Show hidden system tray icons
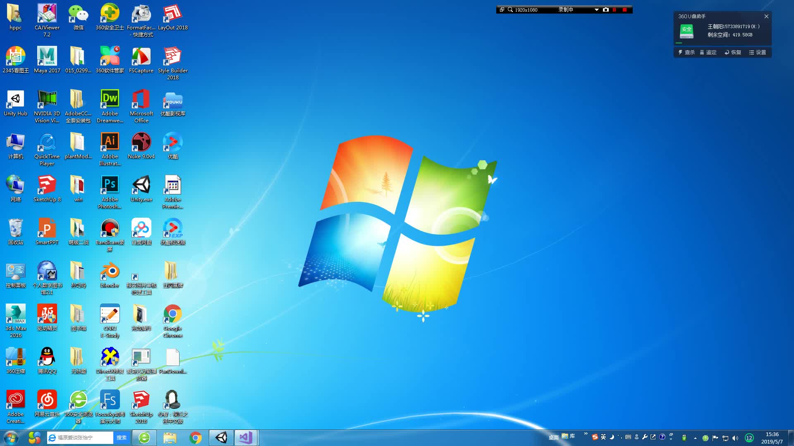 tap(695, 438)
